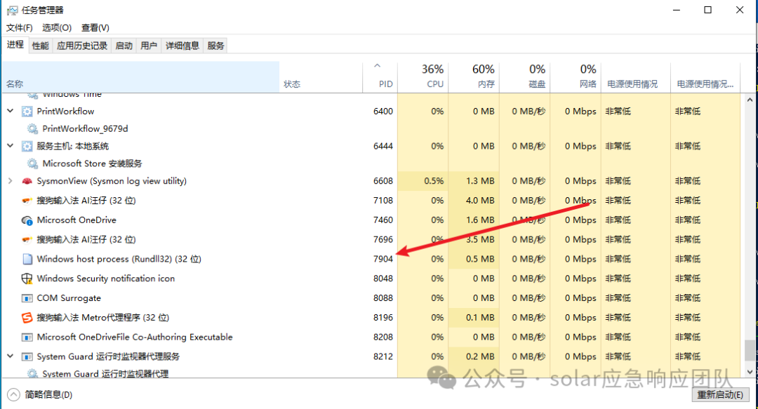Click the Rundll32 host process file icon

(27, 259)
